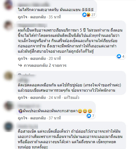The height and width of the screenshot is (149, 136).
Task: Click ตอบกลับ under the 35 นาที comment
Action: (38, 17)
